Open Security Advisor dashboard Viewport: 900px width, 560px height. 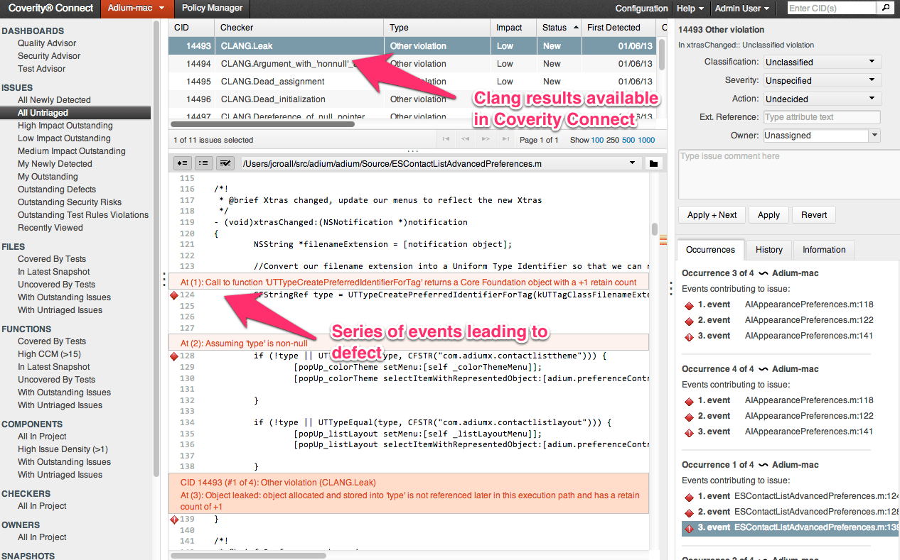point(49,56)
